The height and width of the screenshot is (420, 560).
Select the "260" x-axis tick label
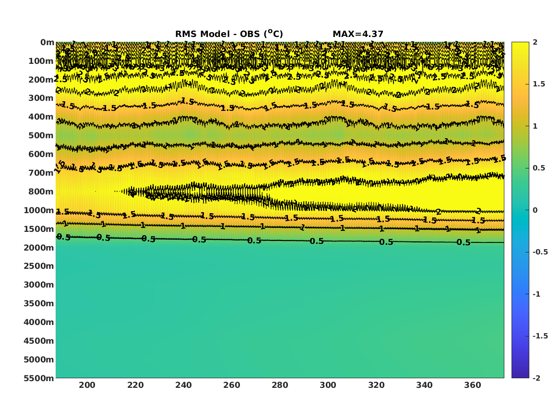tap(232, 385)
